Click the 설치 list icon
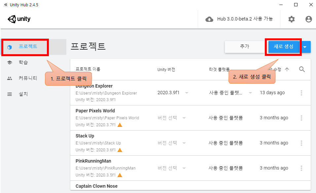Screen dimensions: 316x193 coord(10,94)
